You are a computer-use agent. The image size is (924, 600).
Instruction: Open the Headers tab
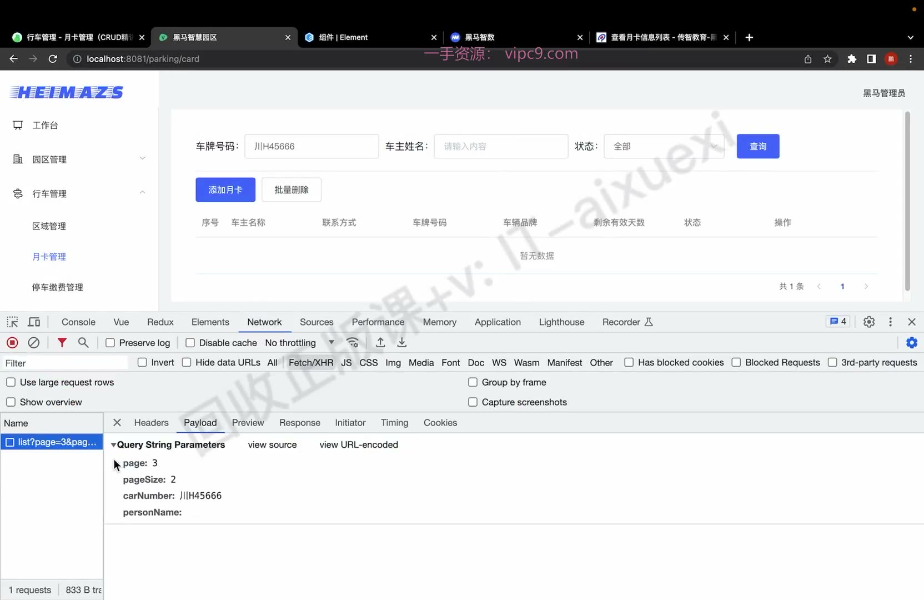(x=151, y=423)
